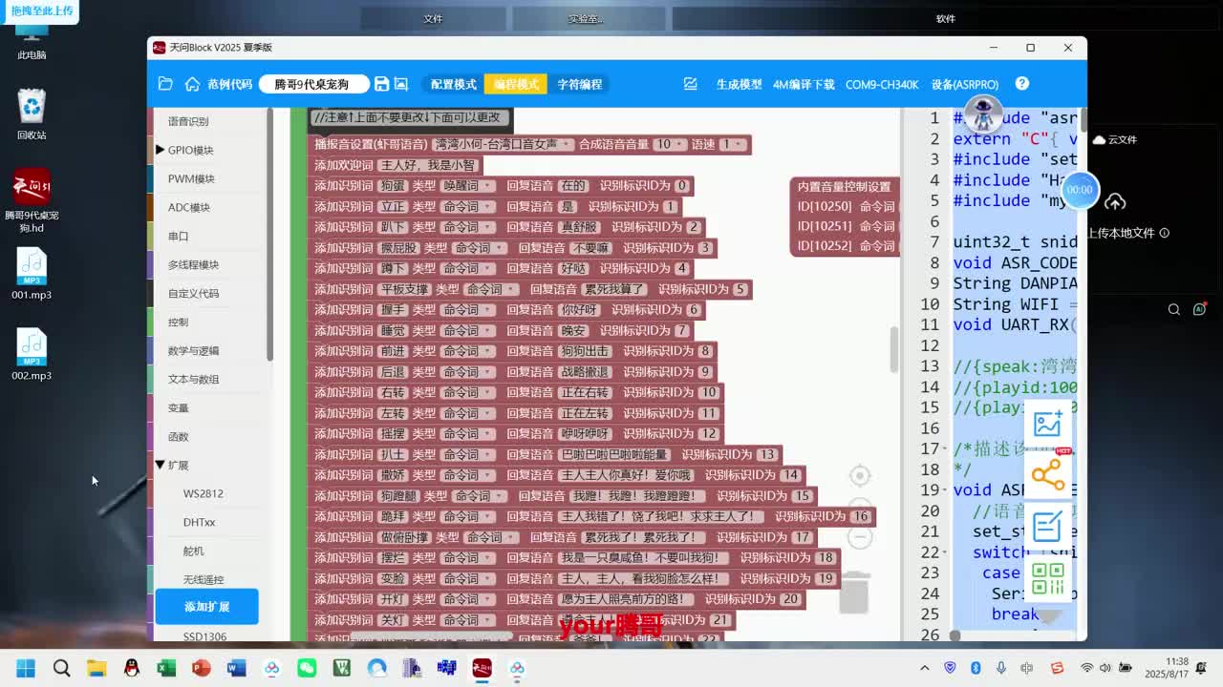Viewport: 1223px width, 687px height.
Task: Open 腾哥9代桌宠狗.hd desktop file
Action: (32, 201)
